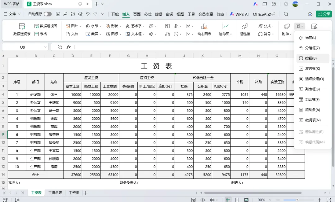Image resolution: width=335 pixels, height=202 pixels.
Task: Select the Scroll Bar (滚动条) control
Action: (x=313, y=110)
